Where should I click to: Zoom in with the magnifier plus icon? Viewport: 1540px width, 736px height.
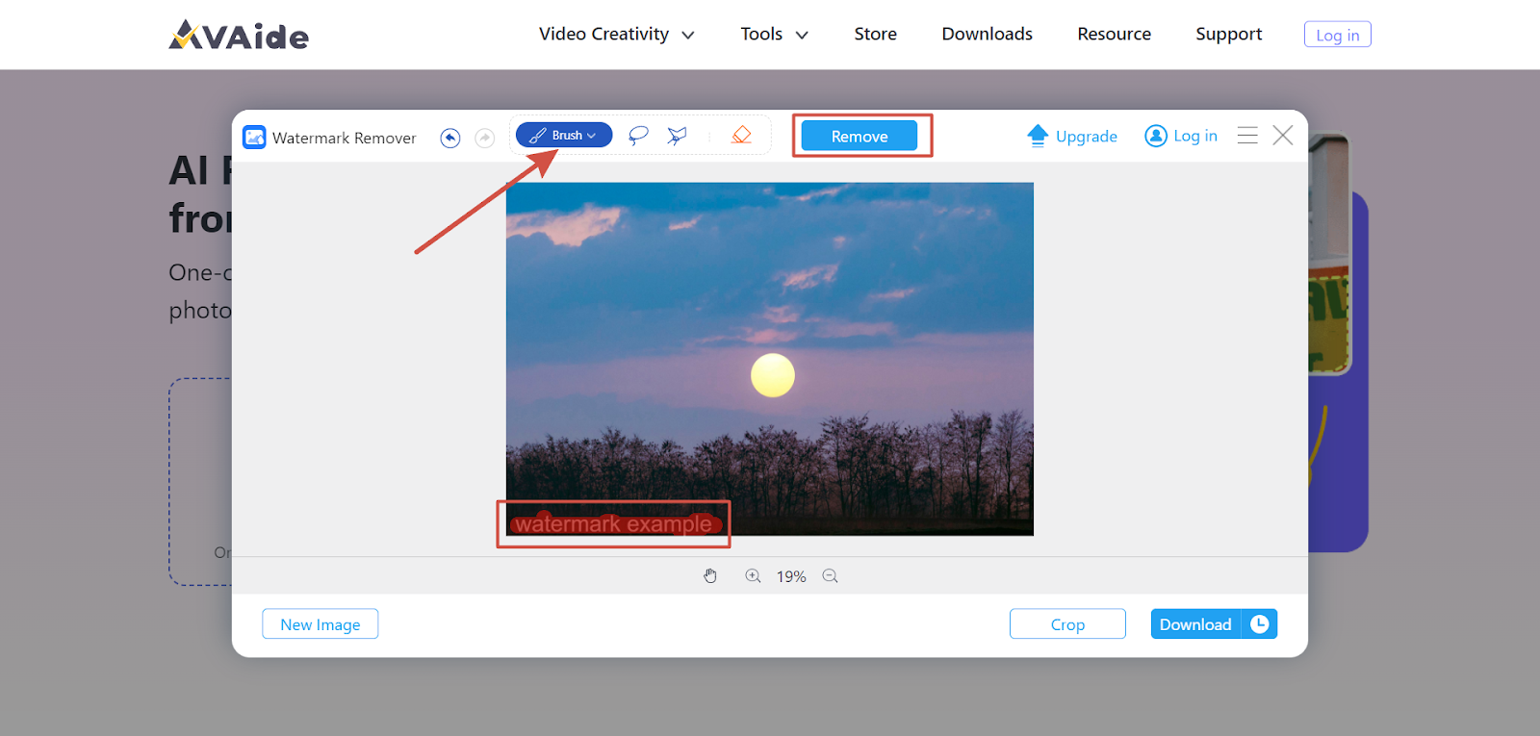coord(753,576)
